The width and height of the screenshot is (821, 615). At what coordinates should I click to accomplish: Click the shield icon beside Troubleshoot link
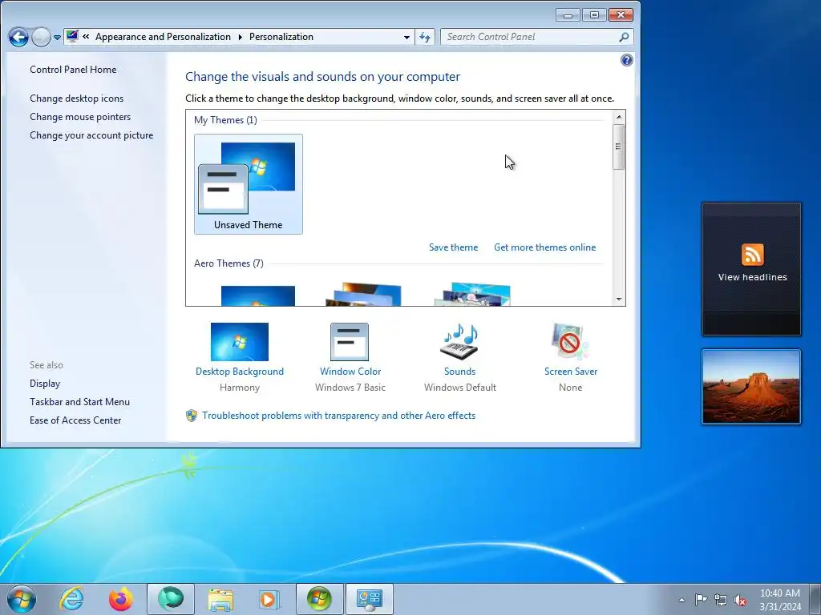coord(192,416)
